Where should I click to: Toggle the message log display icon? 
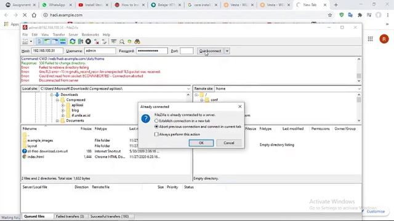(x=39, y=42)
